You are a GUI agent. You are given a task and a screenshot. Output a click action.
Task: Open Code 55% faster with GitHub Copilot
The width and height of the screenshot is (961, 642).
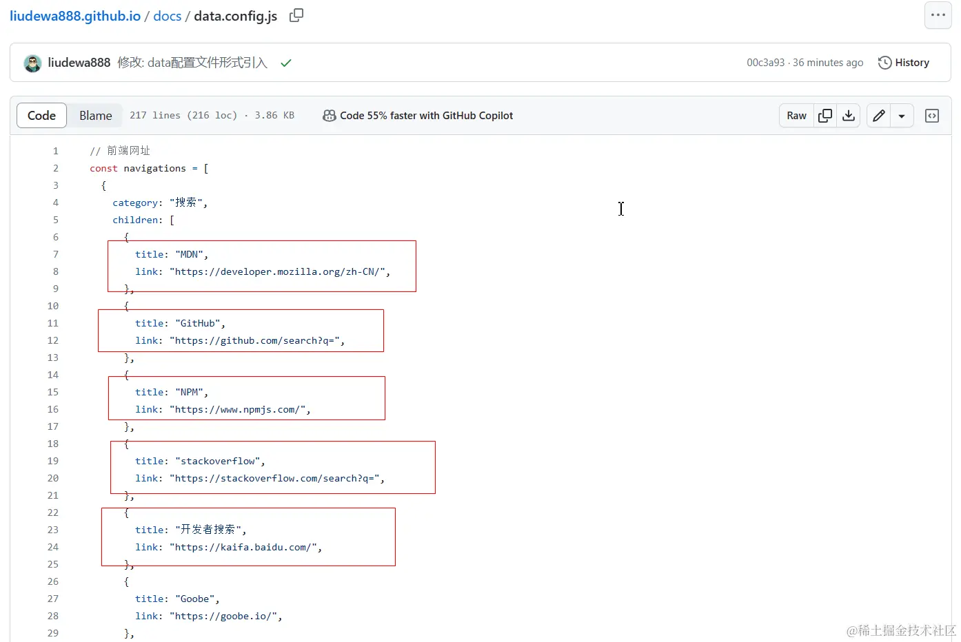click(x=418, y=116)
